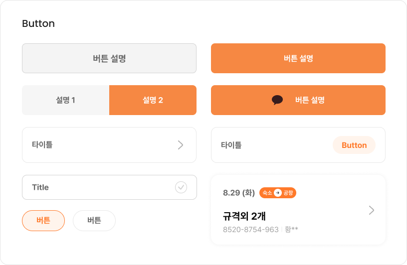This screenshot has width=407, height=265.
Task: Click the 타이틀 label next to the Button pill
Action: pyautogui.click(x=231, y=145)
